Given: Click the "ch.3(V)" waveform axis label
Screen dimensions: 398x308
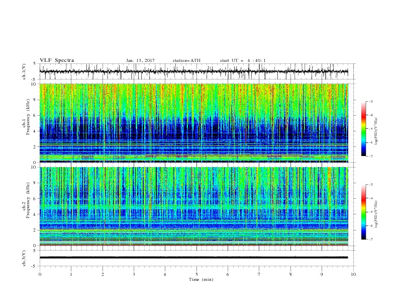Looking at the screenshot, I should pyautogui.click(x=24, y=258).
